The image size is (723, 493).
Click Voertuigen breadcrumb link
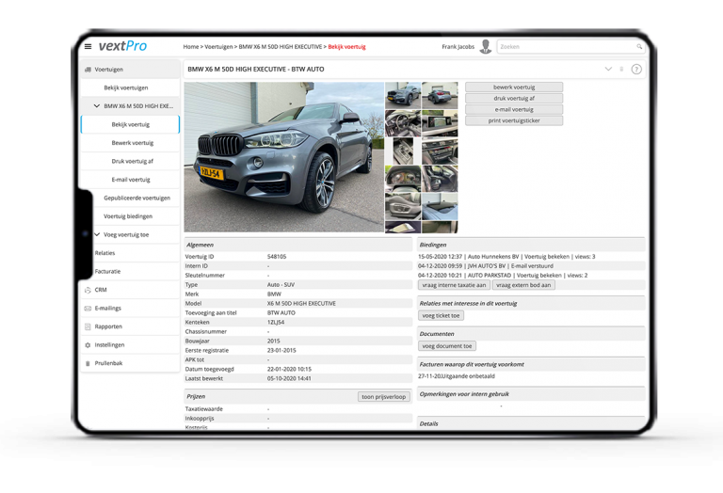click(x=218, y=46)
